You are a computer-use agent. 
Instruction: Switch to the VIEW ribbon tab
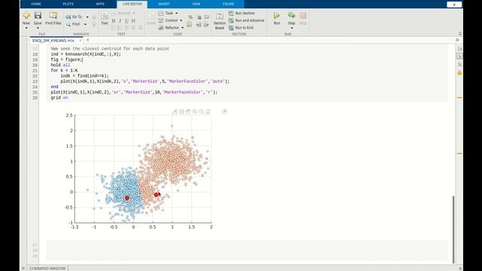(196, 4)
